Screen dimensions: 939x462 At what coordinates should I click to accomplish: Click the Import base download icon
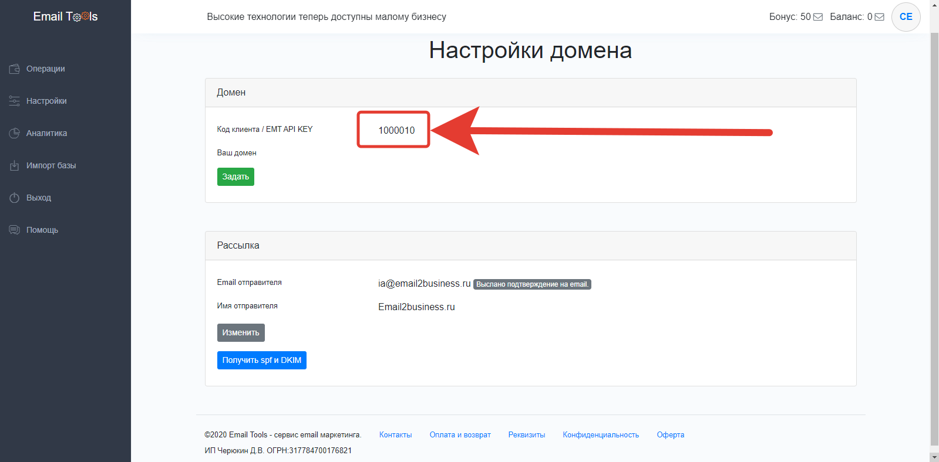pyautogui.click(x=15, y=165)
